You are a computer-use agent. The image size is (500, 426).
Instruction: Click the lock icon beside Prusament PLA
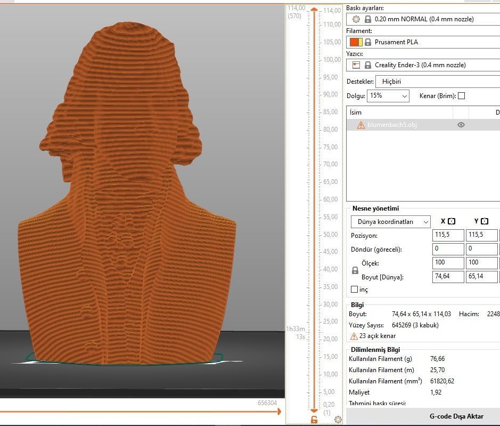coord(367,42)
